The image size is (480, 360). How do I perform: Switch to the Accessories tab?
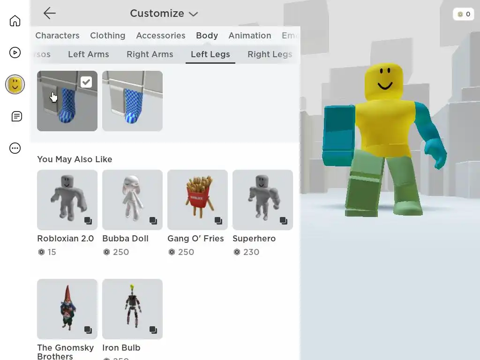(161, 36)
